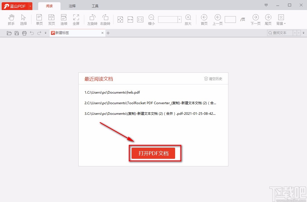Open the 背景 background options dropdown
This screenshot has height=202, width=307.
(x=281, y=19)
